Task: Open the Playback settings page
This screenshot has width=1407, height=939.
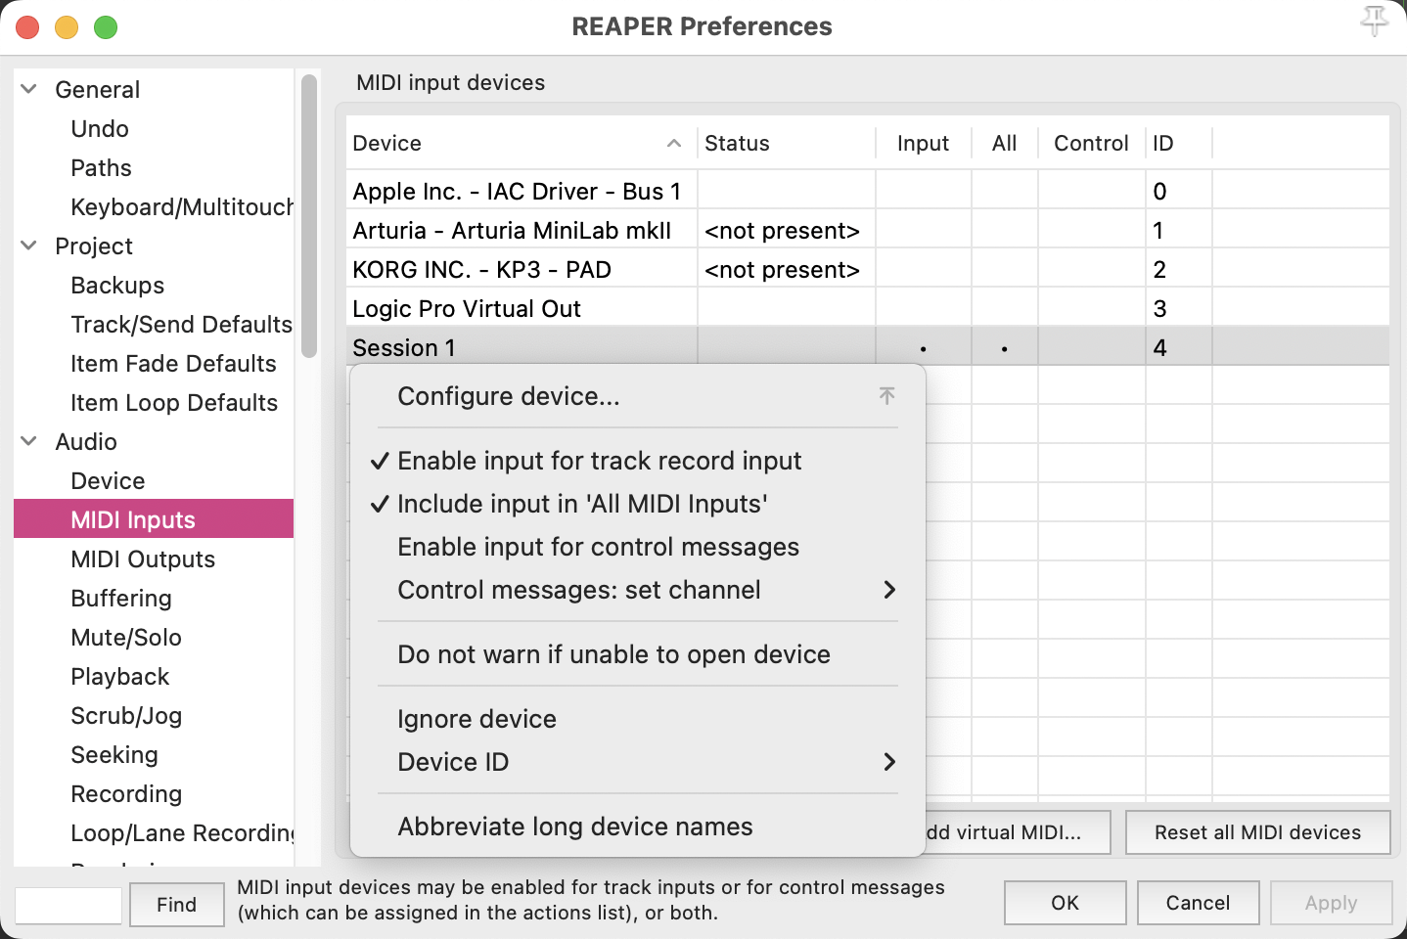Action: click(120, 676)
